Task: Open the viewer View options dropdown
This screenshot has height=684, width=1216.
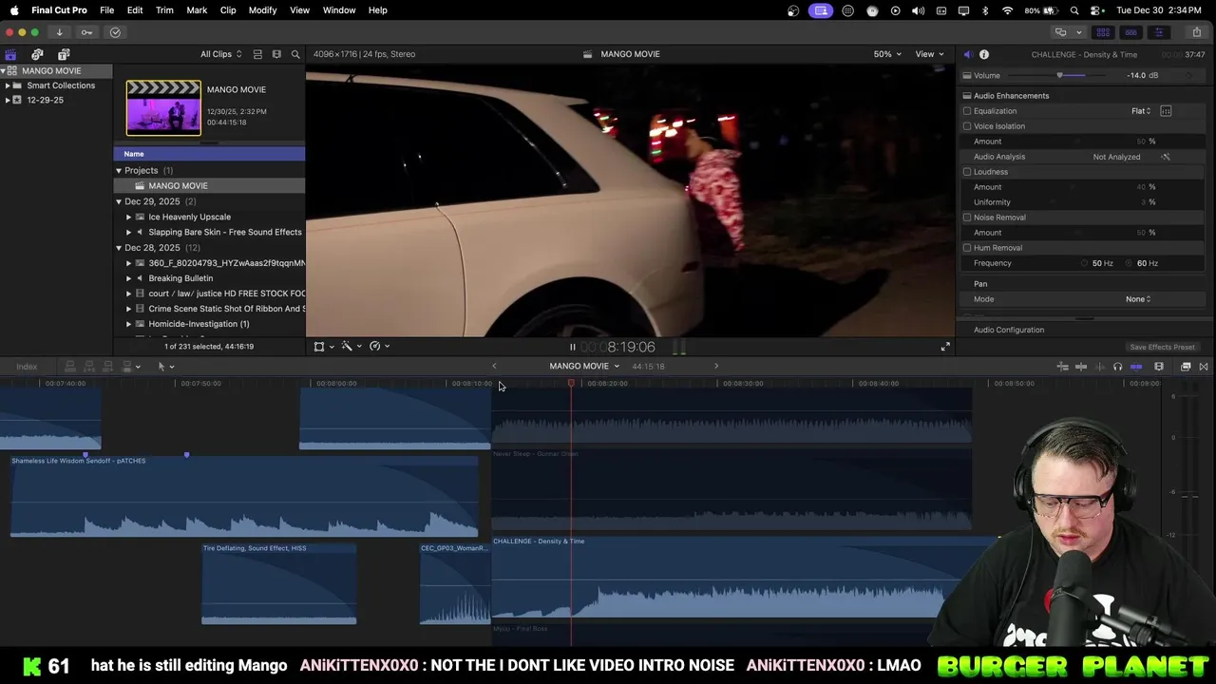Action: [930, 54]
